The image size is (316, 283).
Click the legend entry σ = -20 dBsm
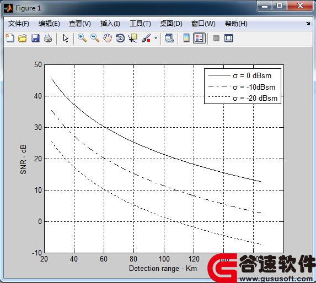255,99
